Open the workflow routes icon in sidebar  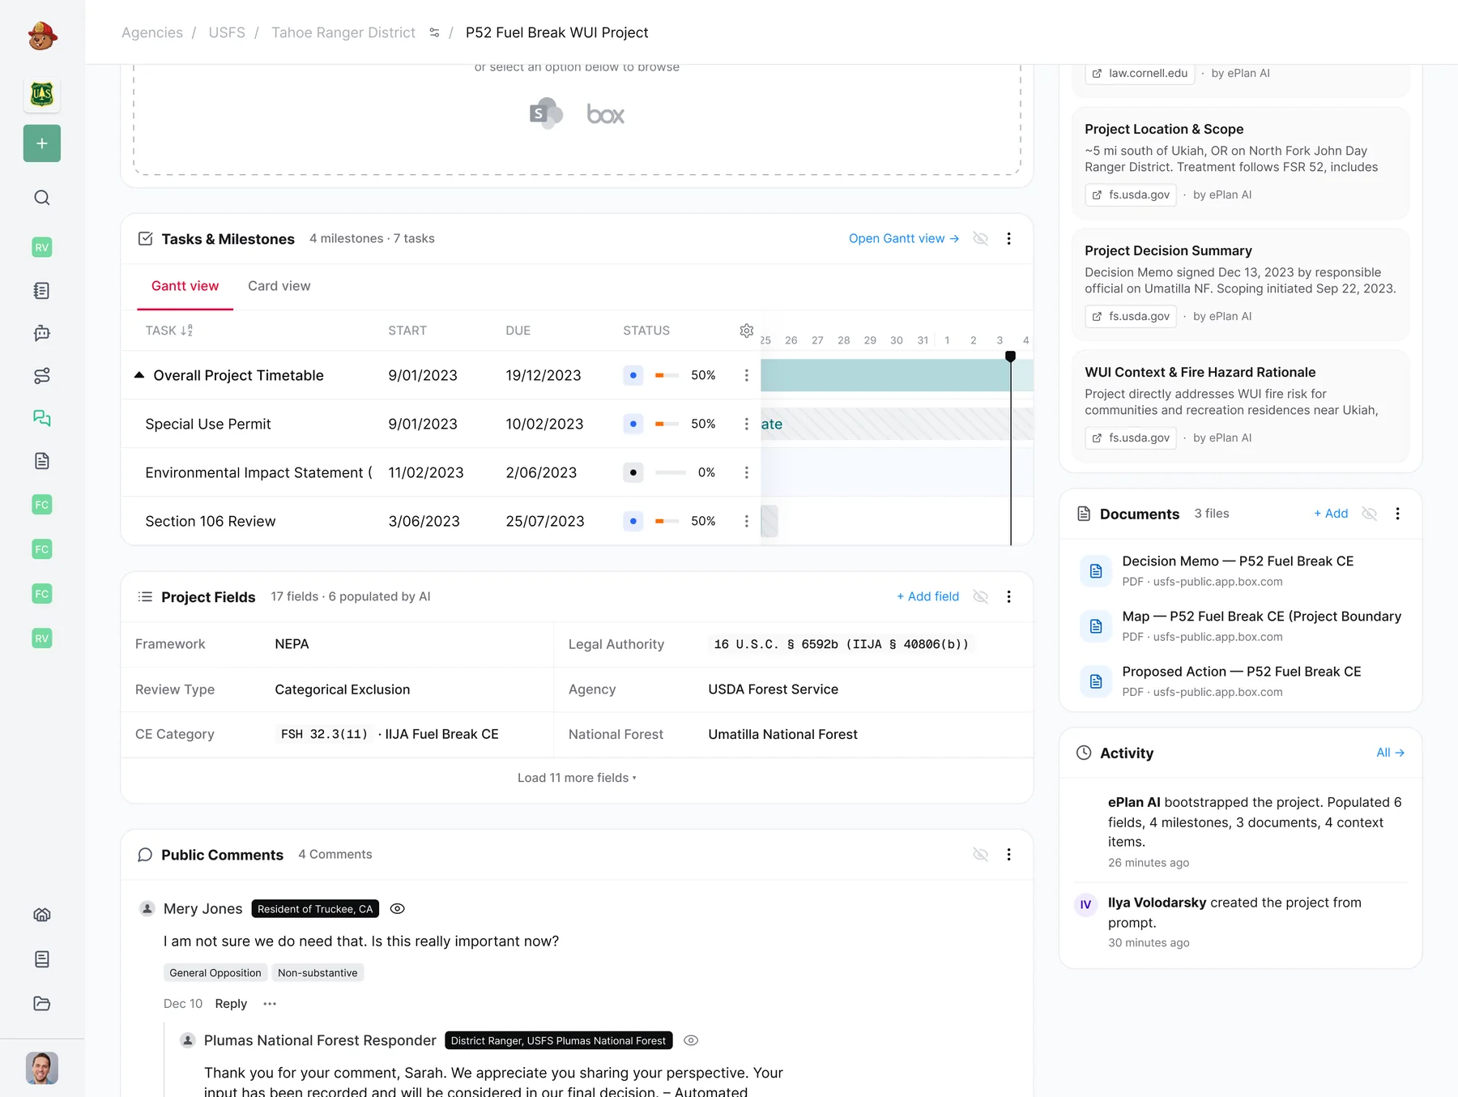point(42,376)
